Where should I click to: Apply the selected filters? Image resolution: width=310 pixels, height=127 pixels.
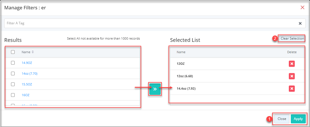click(298, 119)
